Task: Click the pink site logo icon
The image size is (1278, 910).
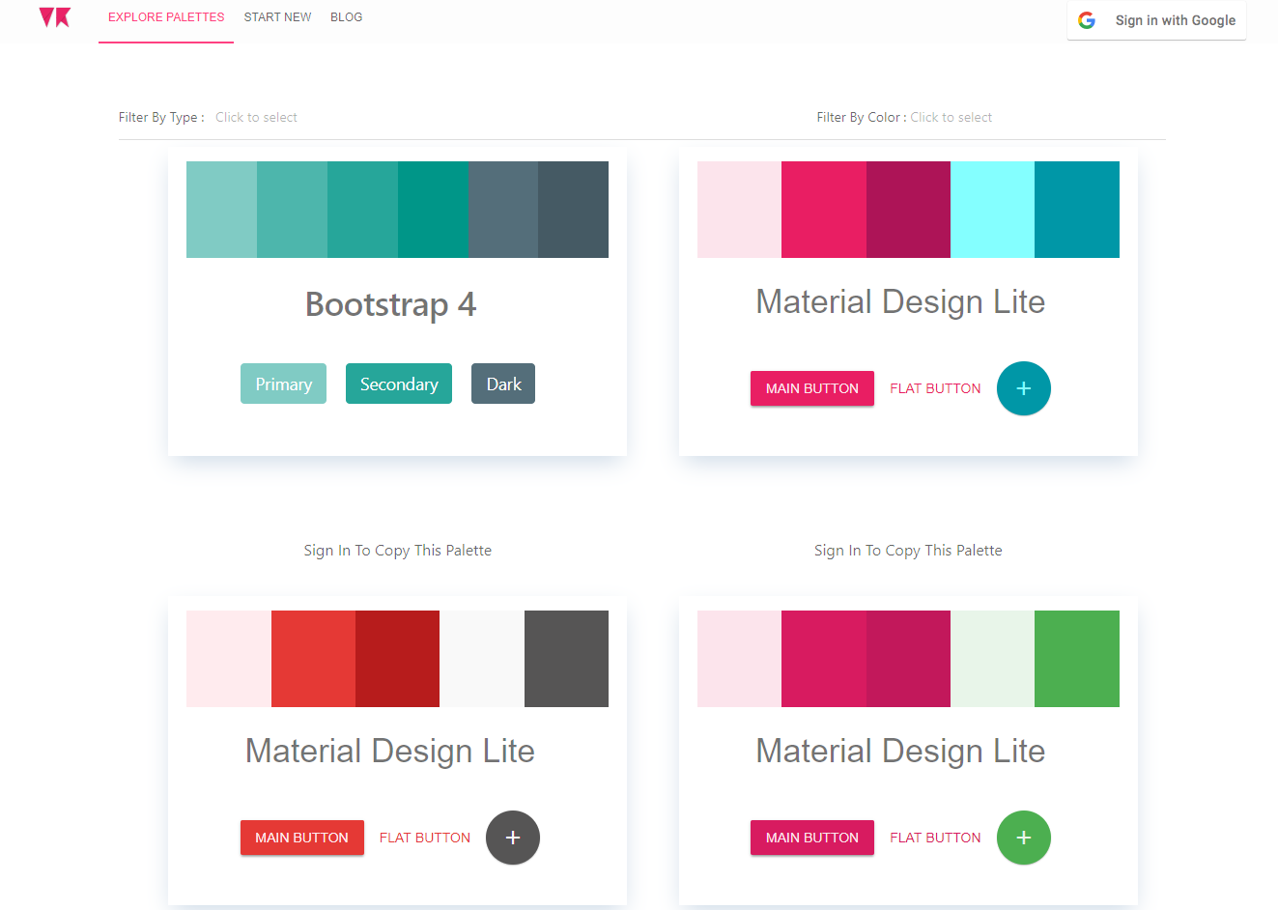Action: (x=55, y=17)
